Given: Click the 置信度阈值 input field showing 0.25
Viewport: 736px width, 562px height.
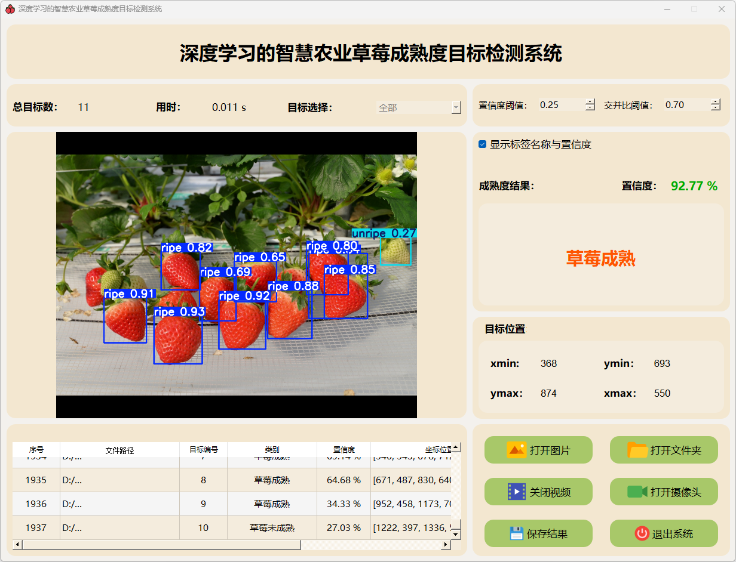Looking at the screenshot, I should (561, 104).
